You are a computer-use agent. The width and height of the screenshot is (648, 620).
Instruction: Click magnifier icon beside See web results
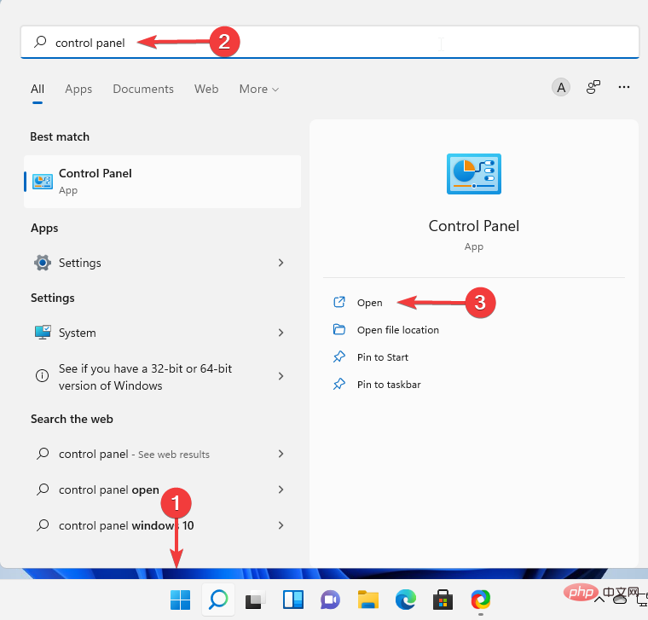tap(43, 454)
